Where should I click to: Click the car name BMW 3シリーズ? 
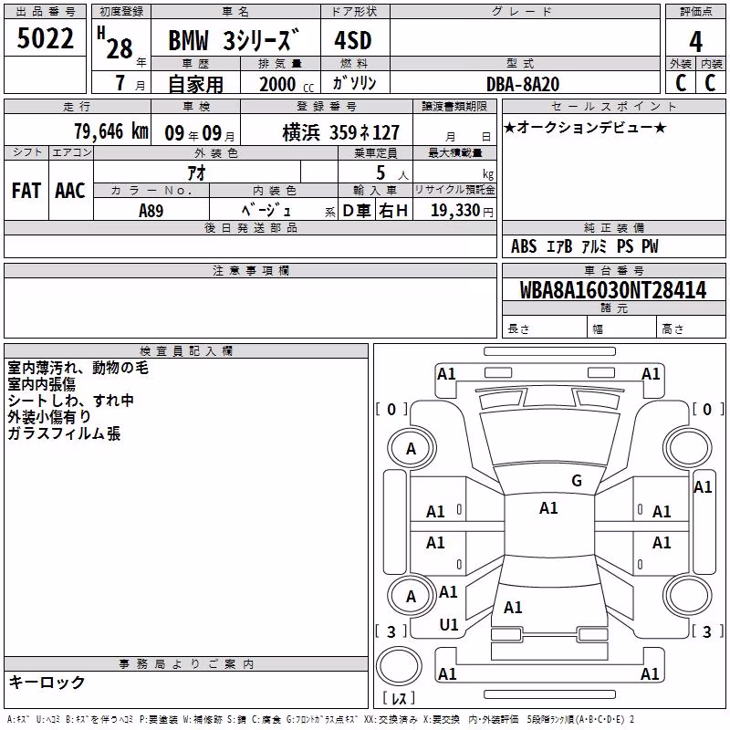(x=234, y=39)
